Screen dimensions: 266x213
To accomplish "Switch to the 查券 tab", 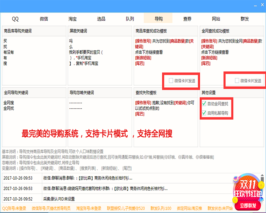I will click(x=187, y=19).
